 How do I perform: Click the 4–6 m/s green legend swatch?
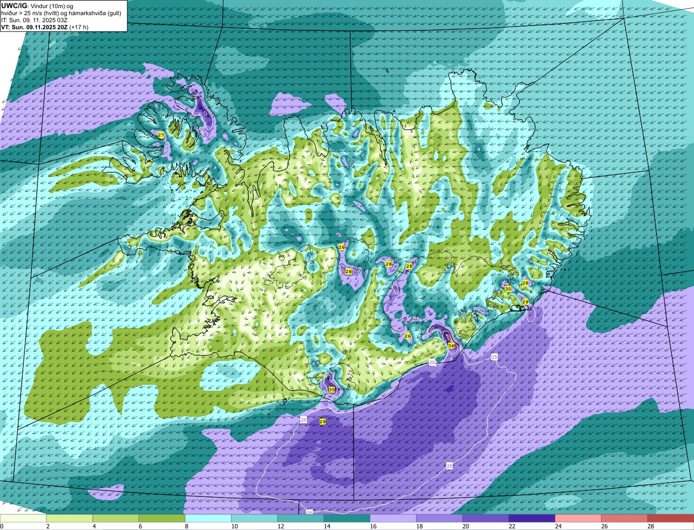pos(115,518)
